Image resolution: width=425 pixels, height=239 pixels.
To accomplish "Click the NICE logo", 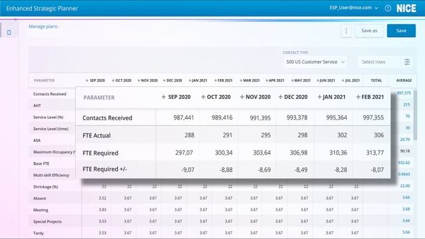I will point(406,9).
